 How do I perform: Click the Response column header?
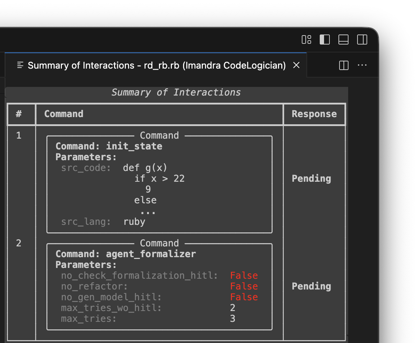(x=314, y=114)
